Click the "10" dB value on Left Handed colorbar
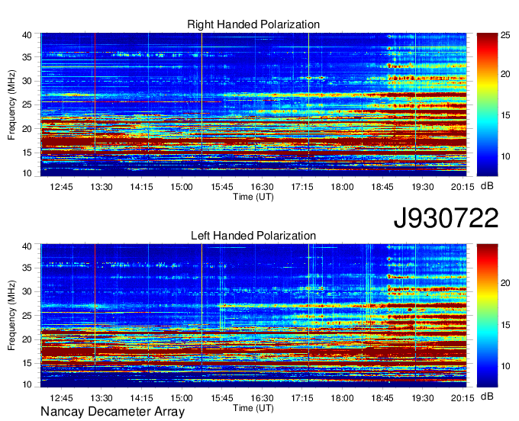The image size is (519, 421). pos(505,366)
